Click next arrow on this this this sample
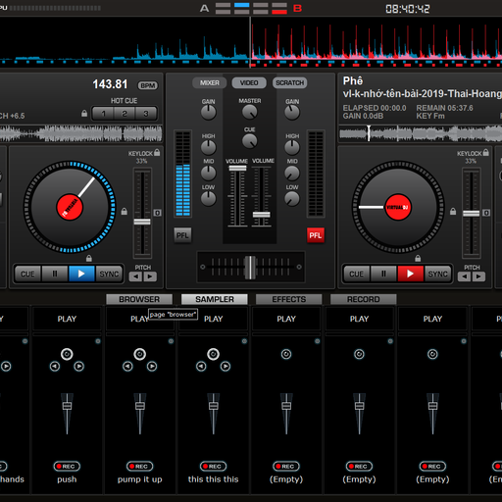Image resolution: width=502 pixels, height=502 pixels. pyautogui.click(x=226, y=367)
